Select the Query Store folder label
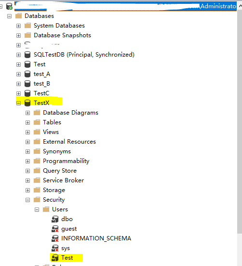 [x=60, y=171]
